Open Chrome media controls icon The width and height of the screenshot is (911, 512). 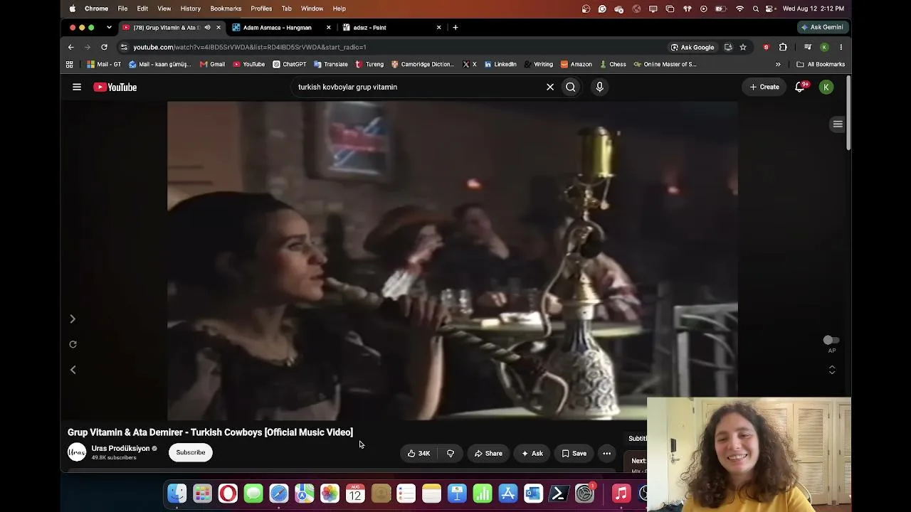807,47
